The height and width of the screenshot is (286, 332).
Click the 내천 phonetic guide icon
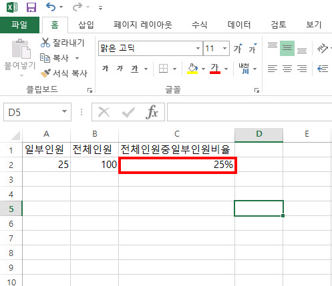(x=244, y=69)
